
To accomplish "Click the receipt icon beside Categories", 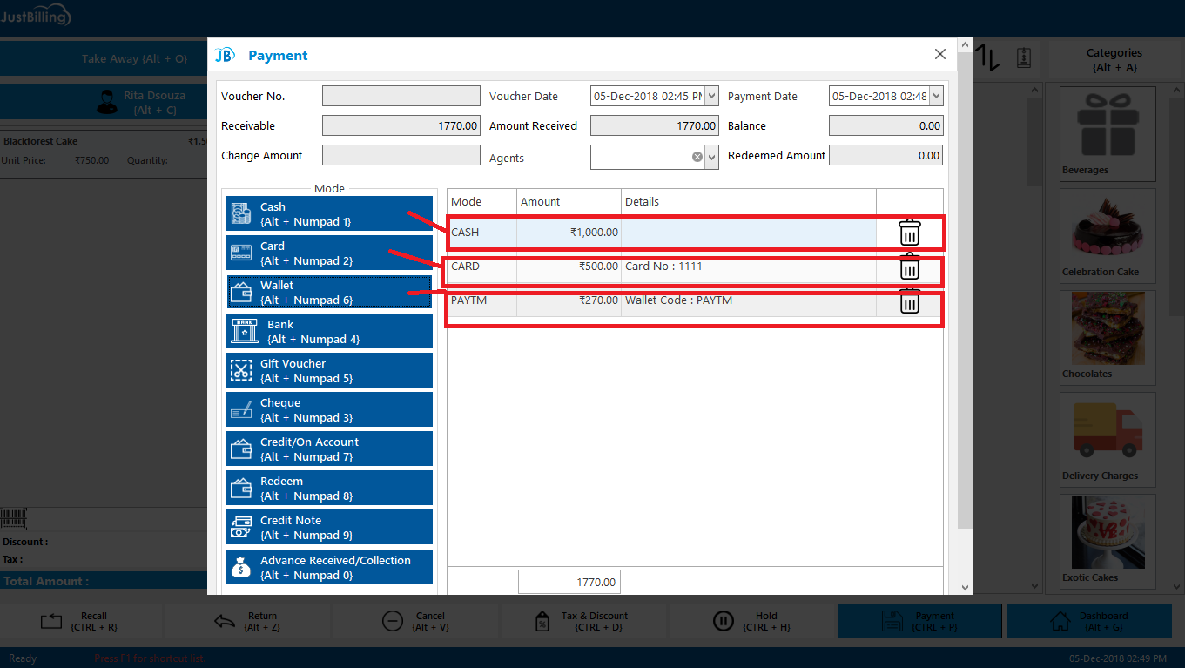I will tap(1024, 58).
